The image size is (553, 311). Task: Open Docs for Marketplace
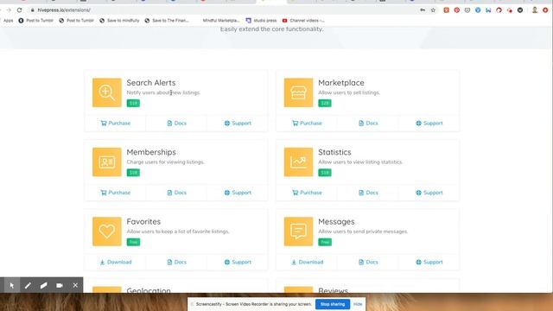[368, 123]
